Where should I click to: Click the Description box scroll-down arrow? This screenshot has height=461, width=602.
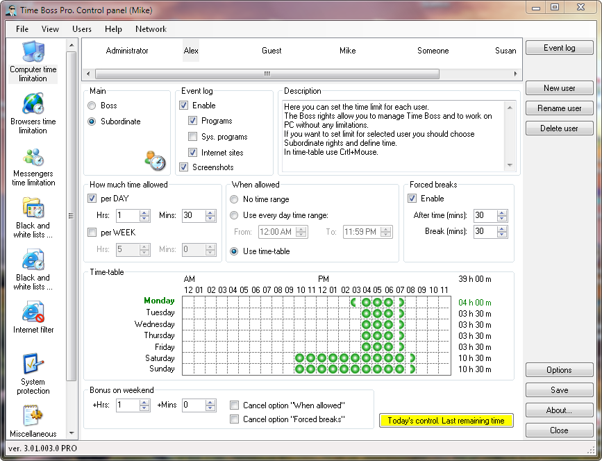click(x=510, y=165)
